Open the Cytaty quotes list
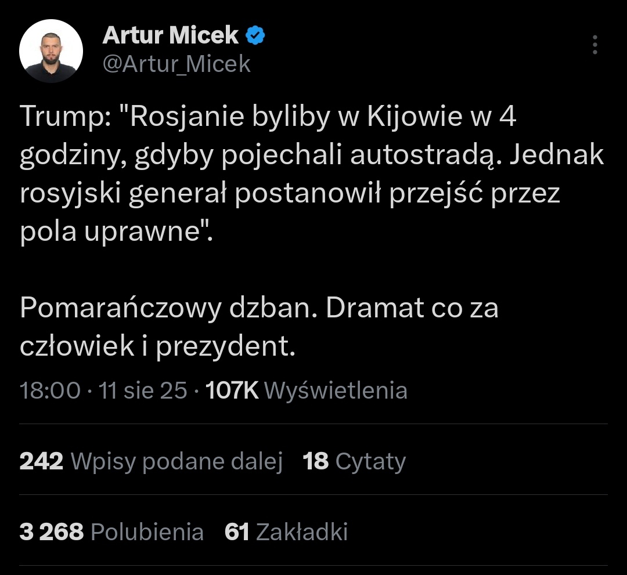The height and width of the screenshot is (575, 627). point(370,462)
